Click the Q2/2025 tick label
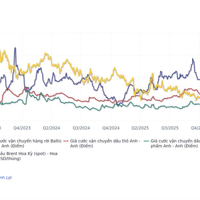This screenshot has width=200, height=200. coord(140,128)
